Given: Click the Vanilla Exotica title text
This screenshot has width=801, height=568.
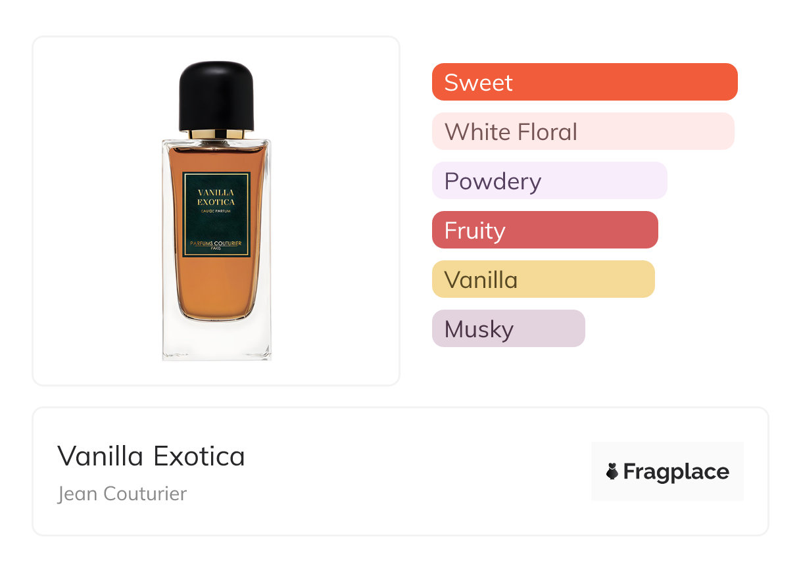Looking at the screenshot, I should coord(151,456).
